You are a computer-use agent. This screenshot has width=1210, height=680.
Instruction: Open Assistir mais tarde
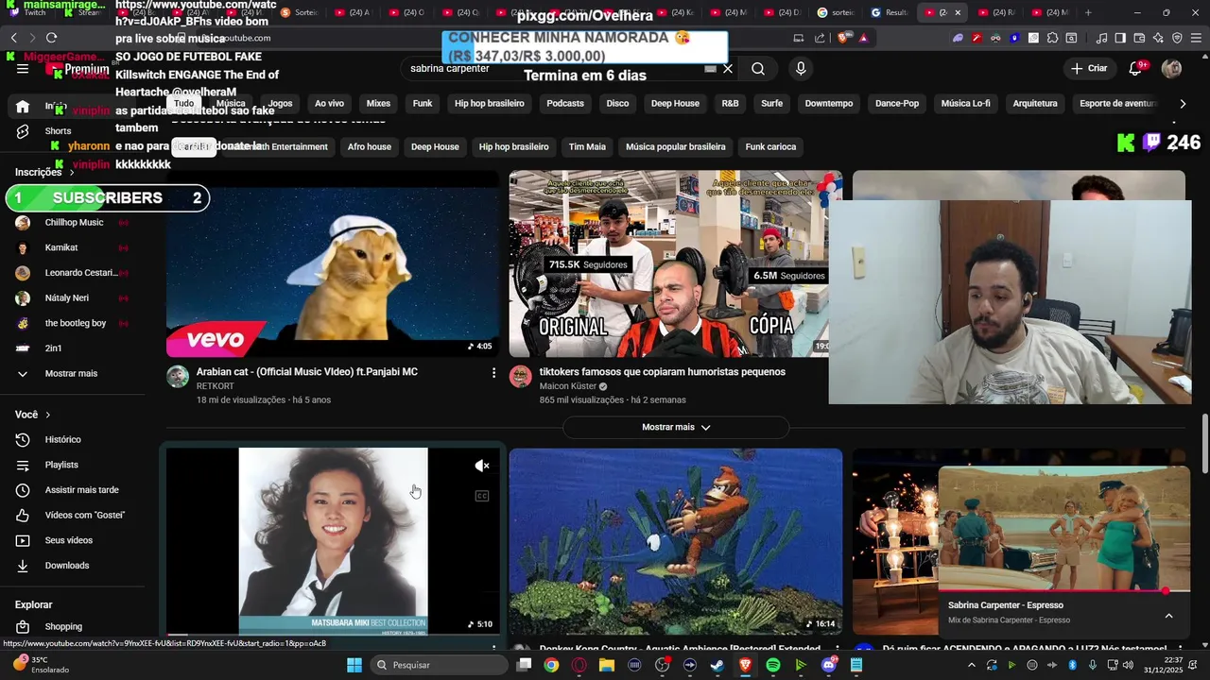(x=81, y=490)
